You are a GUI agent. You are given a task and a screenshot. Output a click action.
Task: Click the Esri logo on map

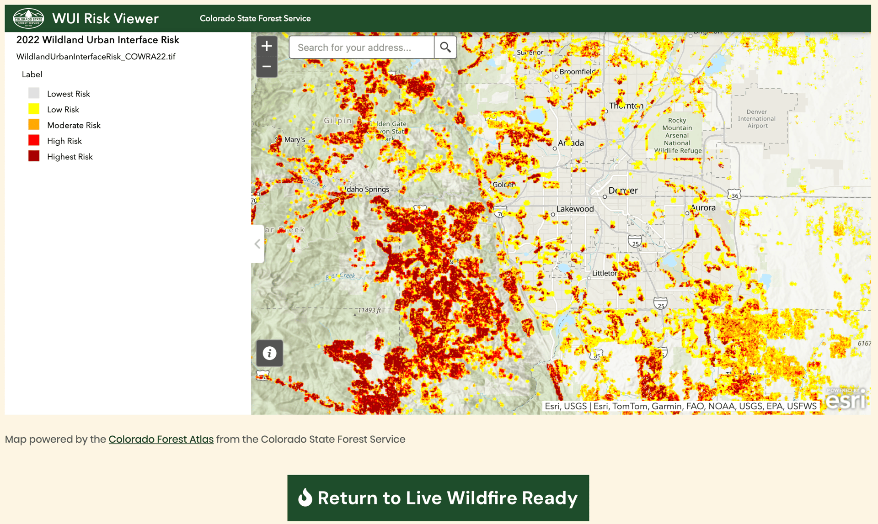point(846,399)
